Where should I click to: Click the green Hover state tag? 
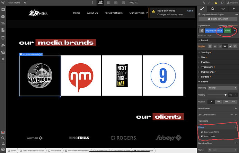click(228, 30)
